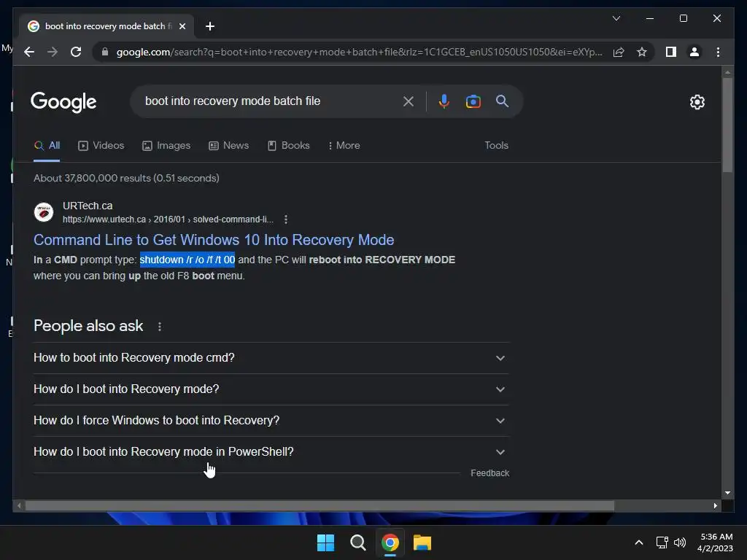747x560 pixels.
Task: Open the network status tray icon
Action: click(x=662, y=542)
